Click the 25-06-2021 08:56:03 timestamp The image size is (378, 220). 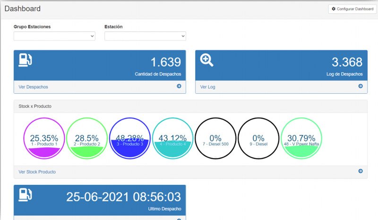[124, 197]
